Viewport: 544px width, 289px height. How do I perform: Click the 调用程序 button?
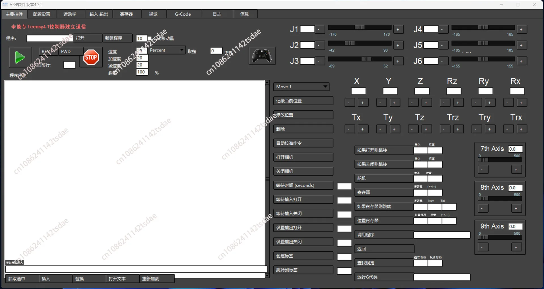384,235
